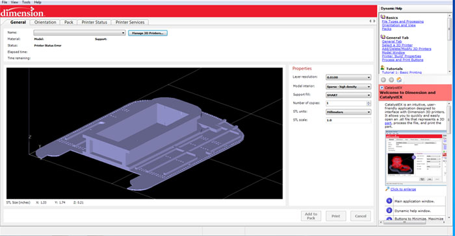
Task: Open the Support fill dropdown
Action: click(x=348, y=95)
